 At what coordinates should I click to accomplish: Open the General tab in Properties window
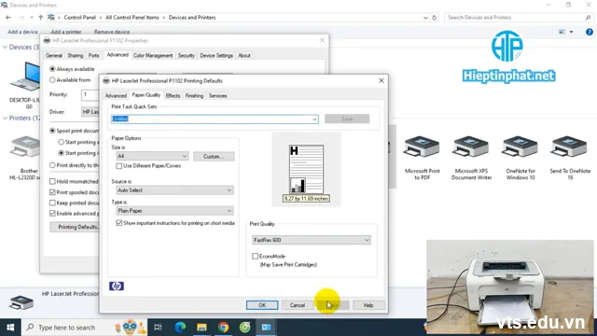pos(54,56)
